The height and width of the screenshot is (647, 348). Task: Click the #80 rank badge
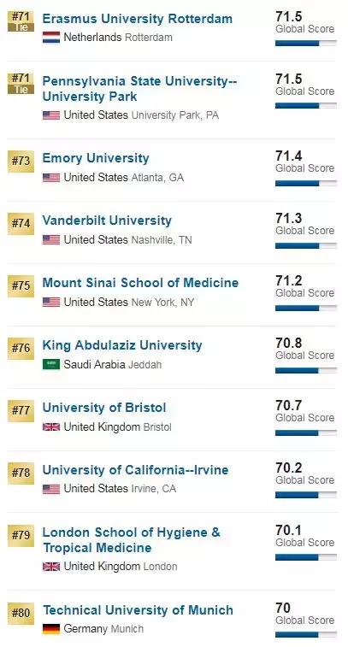point(21,613)
